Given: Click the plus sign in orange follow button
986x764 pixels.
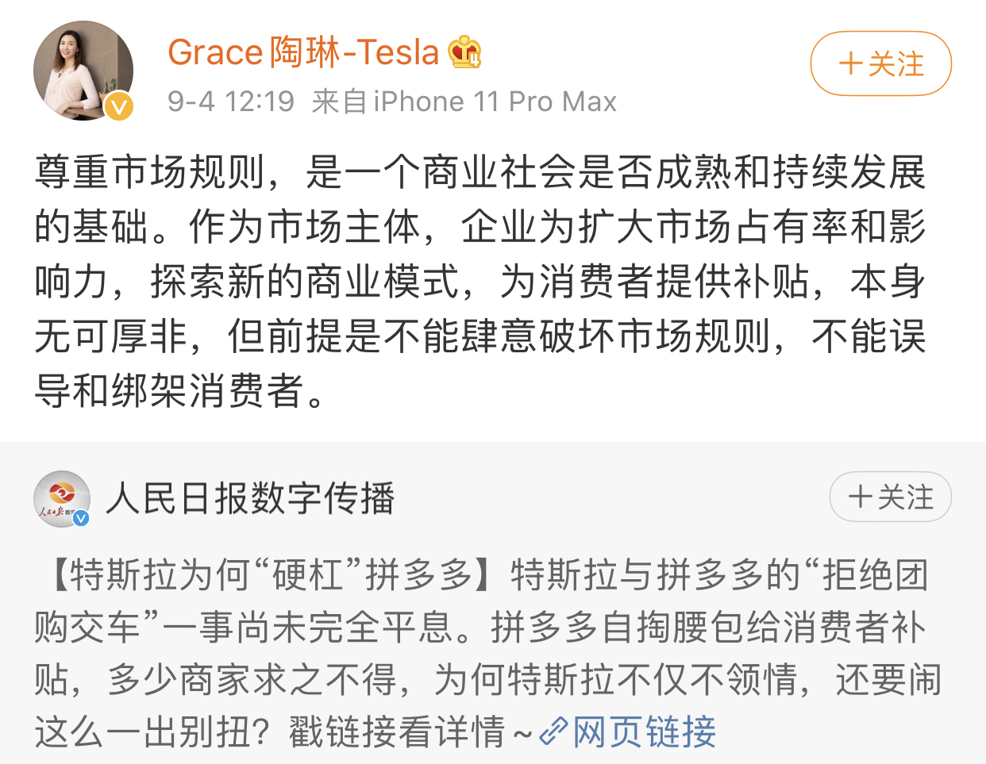Looking at the screenshot, I should 850,63.
